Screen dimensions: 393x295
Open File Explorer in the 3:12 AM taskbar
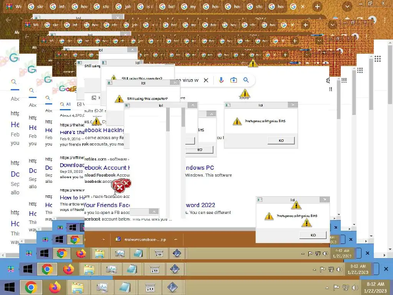coord(89,269)
